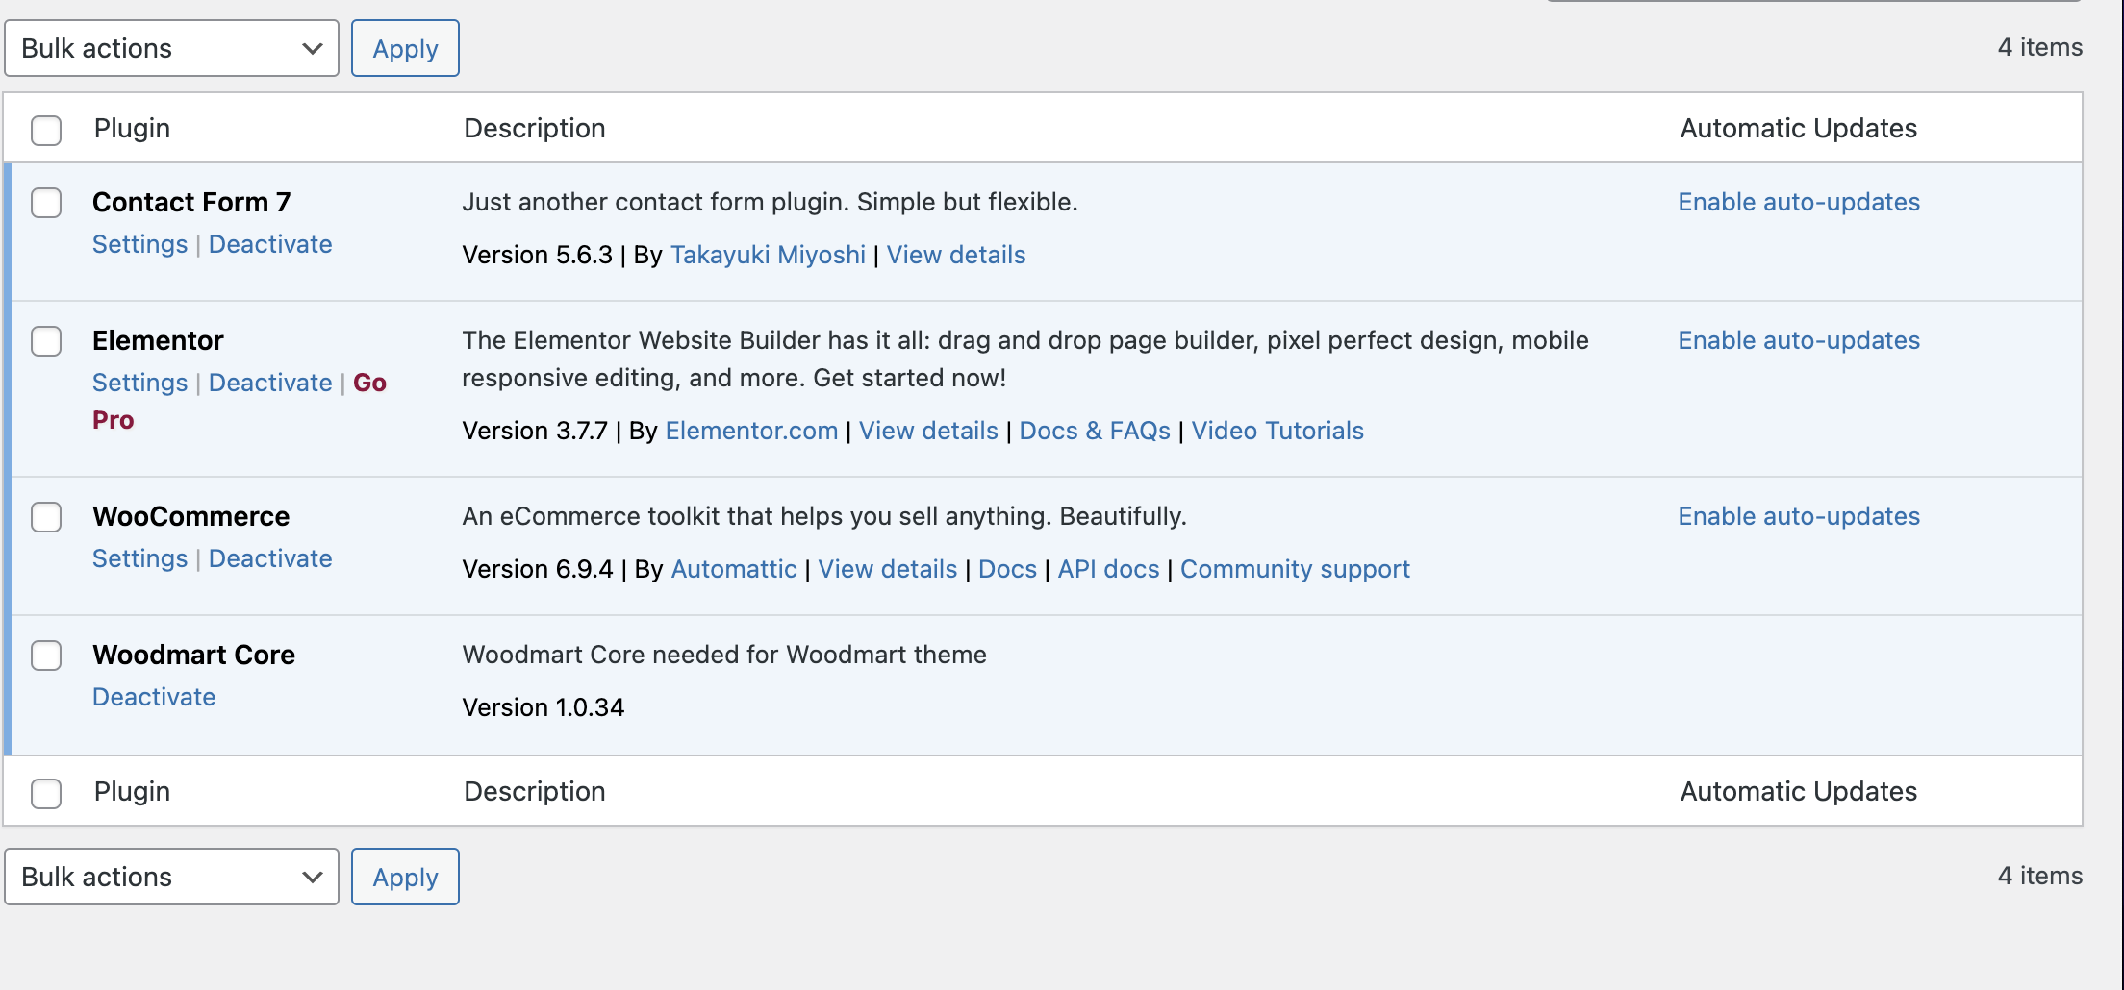Open Elementor Settings link
This screenshot has width=2124, height=990.
[139, 383]
